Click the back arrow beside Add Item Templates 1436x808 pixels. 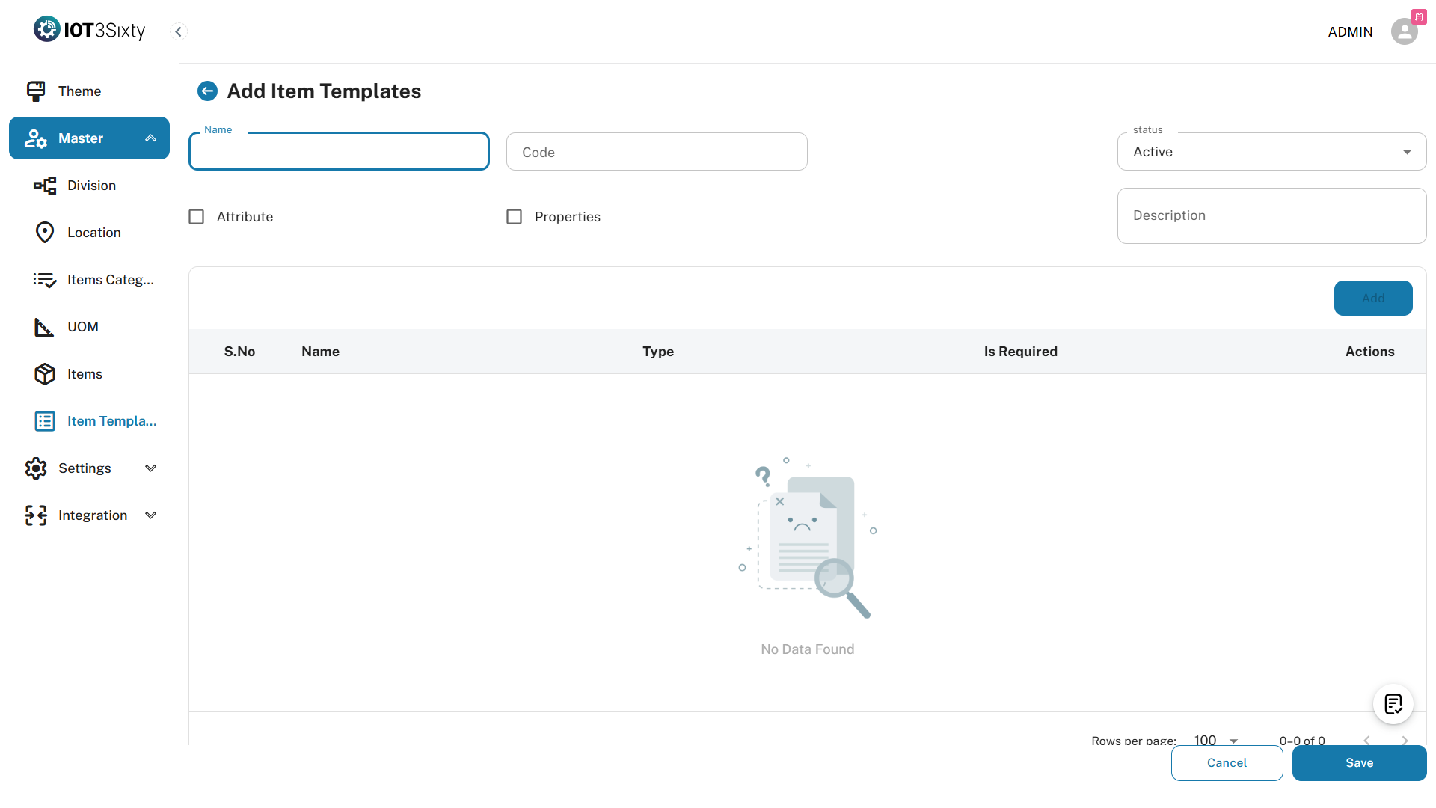click(207, 91)
